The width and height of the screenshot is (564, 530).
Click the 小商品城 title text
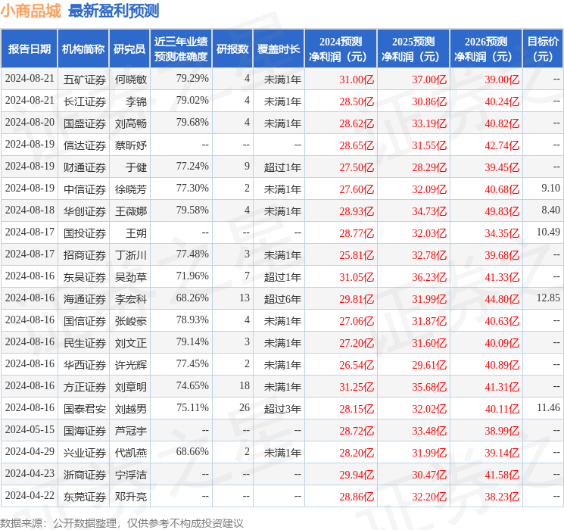click(31, 11)
